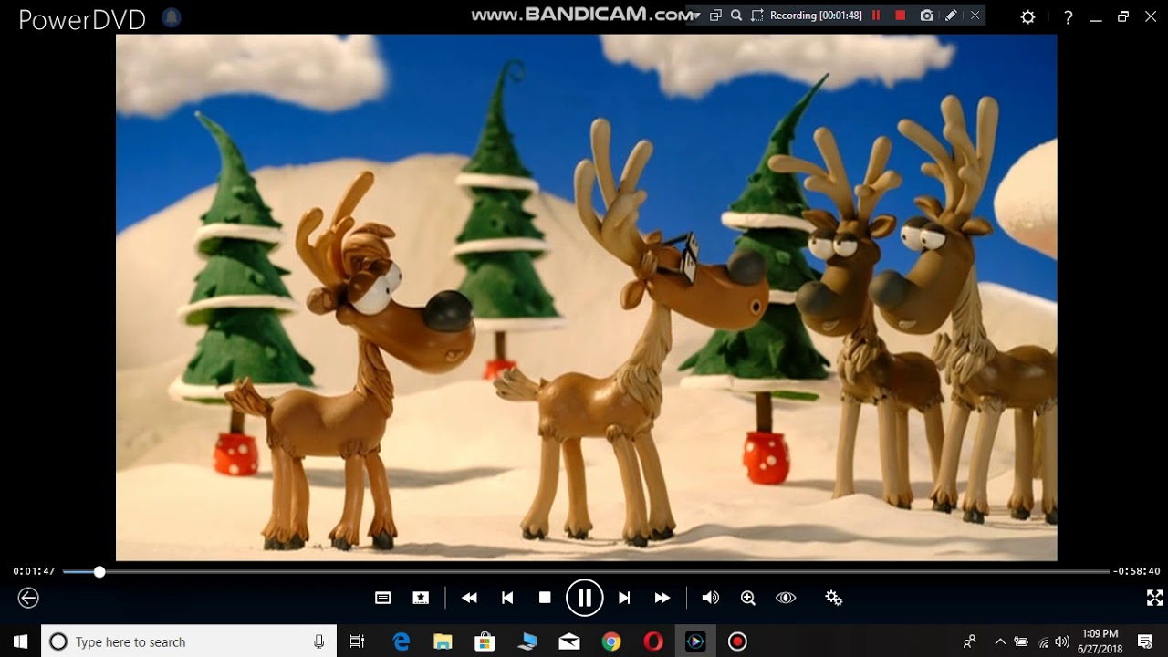Open the Mail app from taskbar
Image resolution: width=1168 pixels, height=657 pixels.
pos(569,641)
